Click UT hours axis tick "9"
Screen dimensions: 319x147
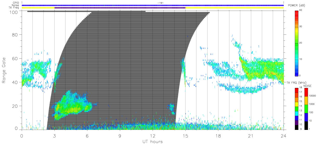(120, 136)
